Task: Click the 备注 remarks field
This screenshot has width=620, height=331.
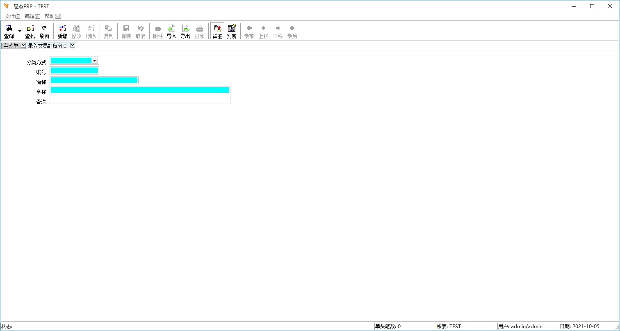Action: pos(140,100)
